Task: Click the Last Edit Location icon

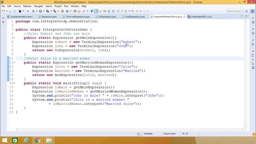Action: coord(133,11)
